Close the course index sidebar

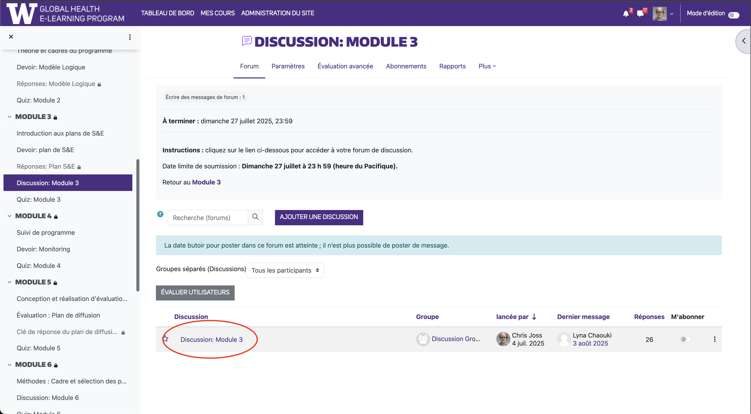click(11, 37)
